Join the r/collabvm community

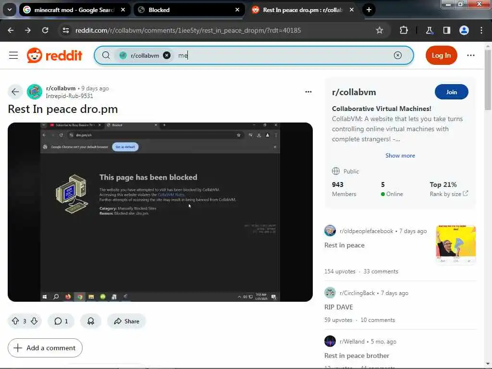pos(451,92)
